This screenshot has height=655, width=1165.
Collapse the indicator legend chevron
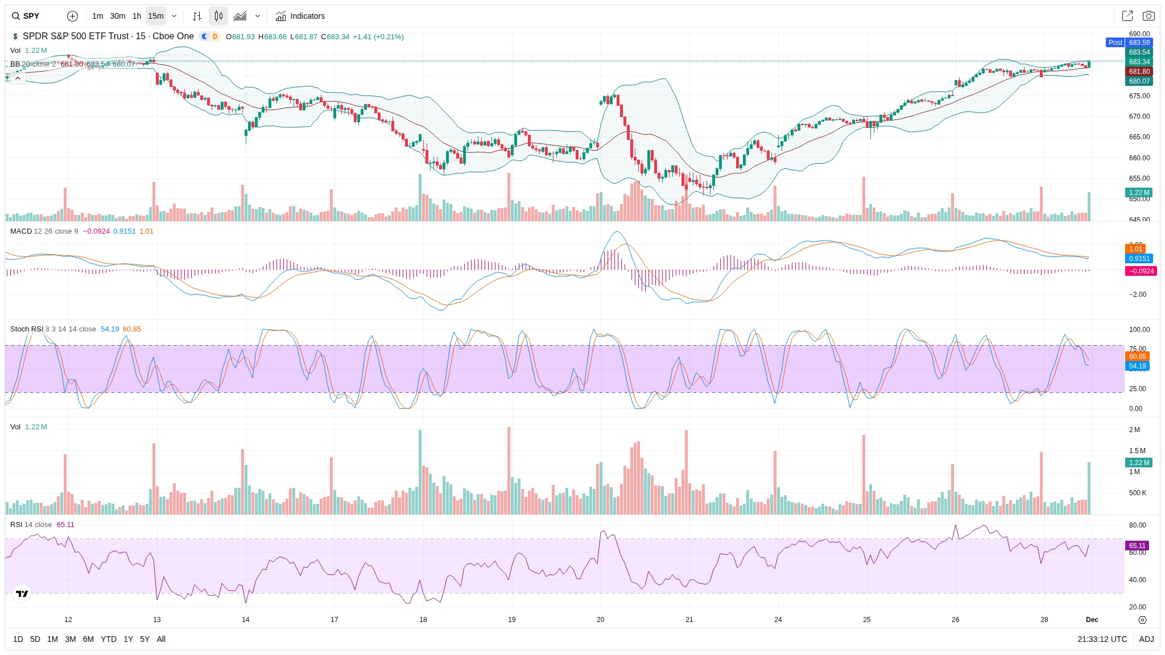tap(18, 78)
